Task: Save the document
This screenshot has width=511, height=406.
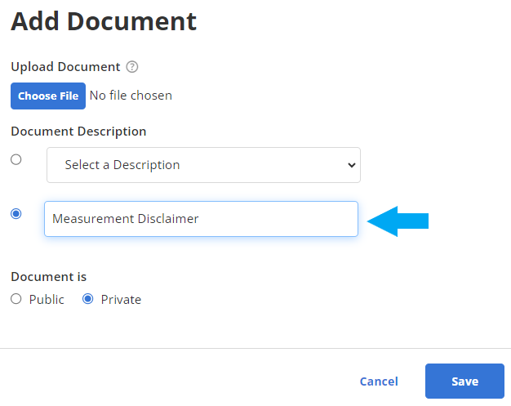Action: click(464, 381)
